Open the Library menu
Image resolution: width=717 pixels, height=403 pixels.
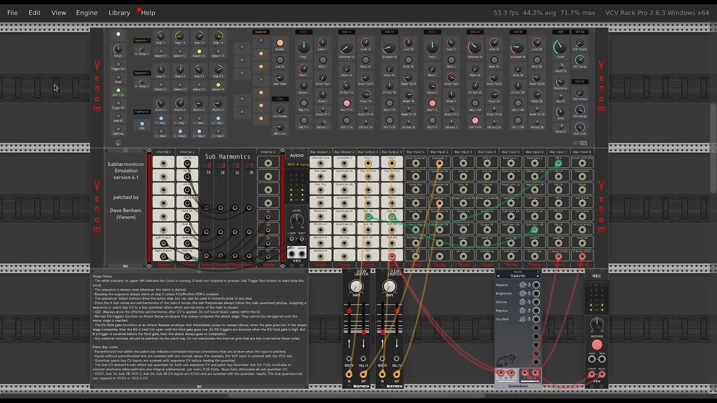pos(119,12)
